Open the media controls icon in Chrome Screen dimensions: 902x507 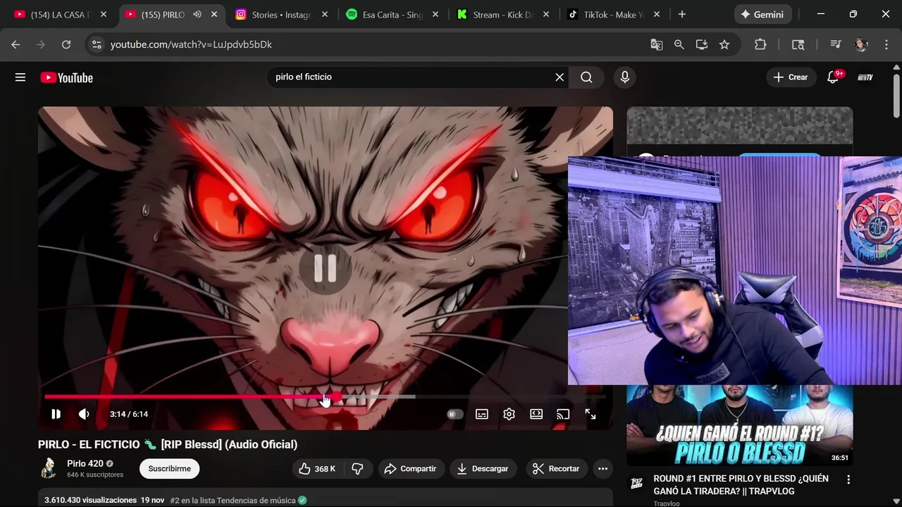point(836,44)
